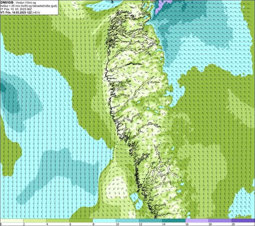Click the legend scale label '12'
The width and height of the screenshot is (255, 226).
[141, 224]
